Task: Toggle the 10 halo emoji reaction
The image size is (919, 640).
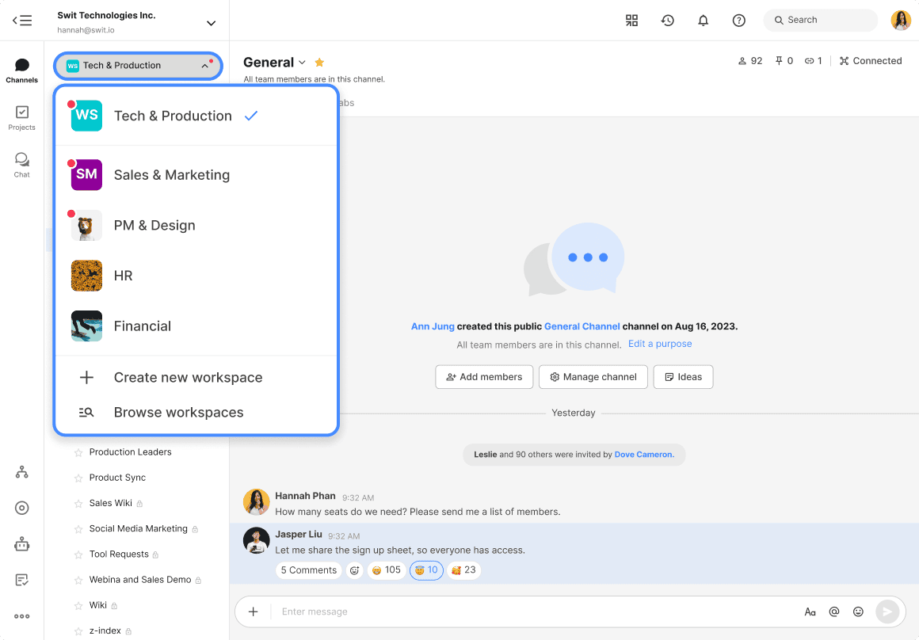Action: click(426, 570)
